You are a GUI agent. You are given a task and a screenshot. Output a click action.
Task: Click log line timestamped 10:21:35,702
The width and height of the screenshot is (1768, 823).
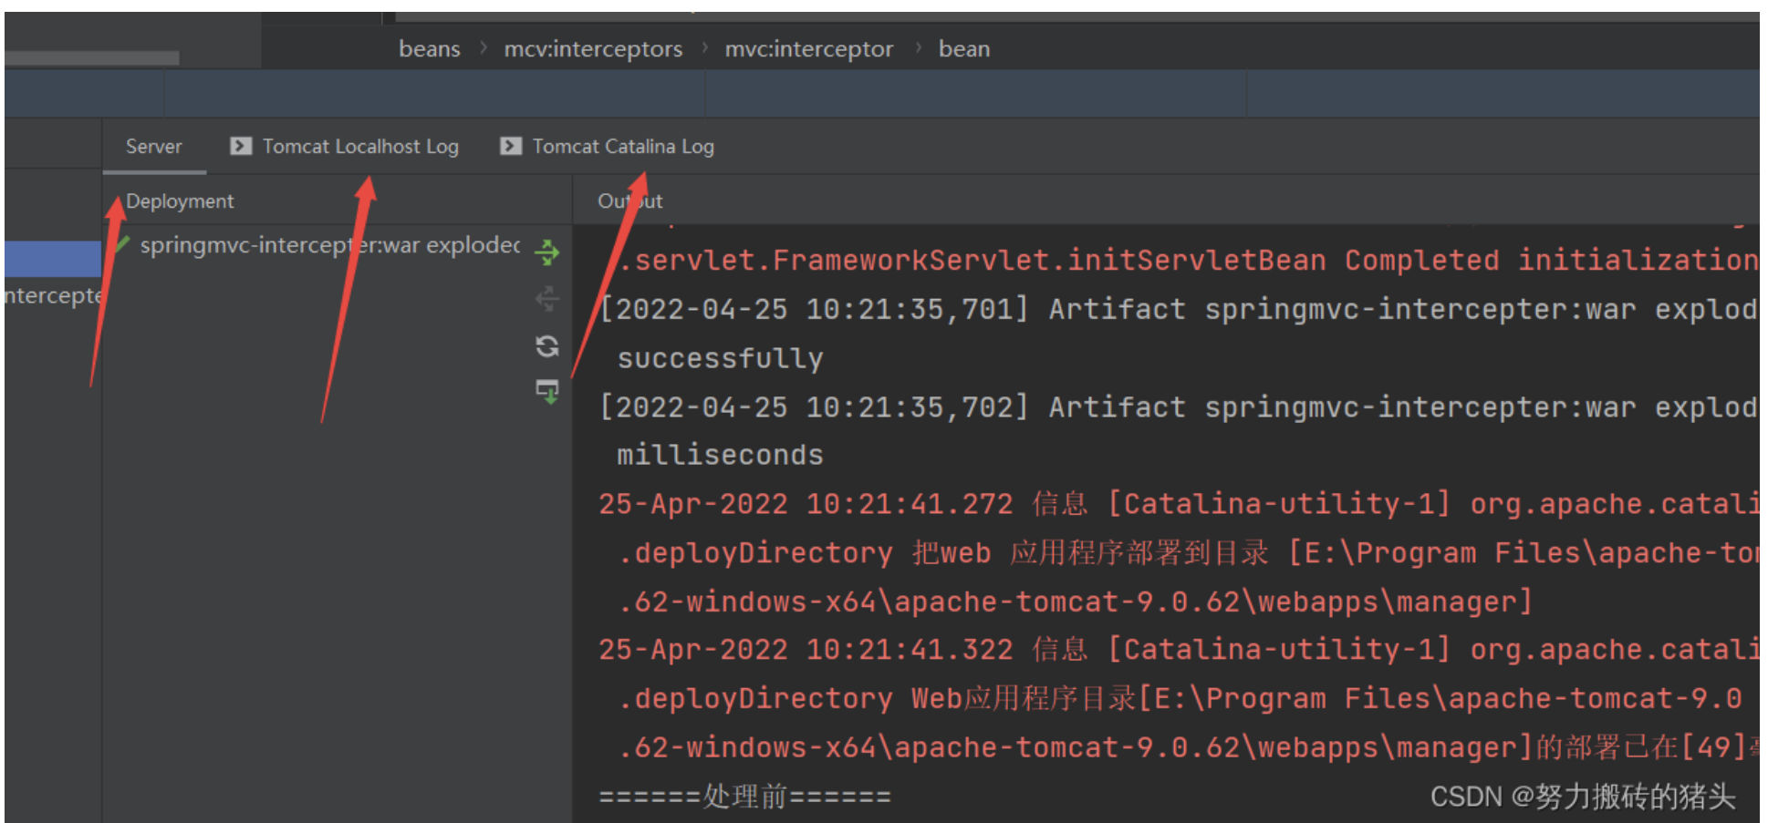(x=1178, y=407)
